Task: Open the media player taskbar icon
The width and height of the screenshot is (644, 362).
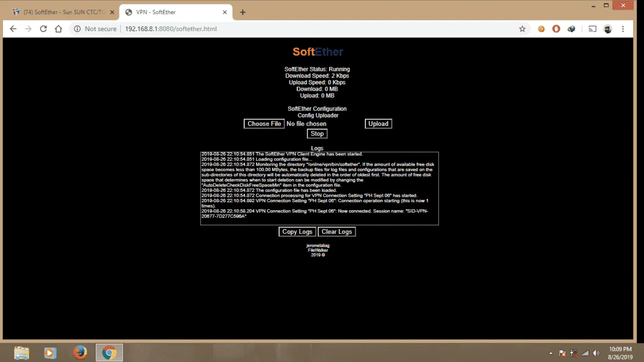Action: 50,352
